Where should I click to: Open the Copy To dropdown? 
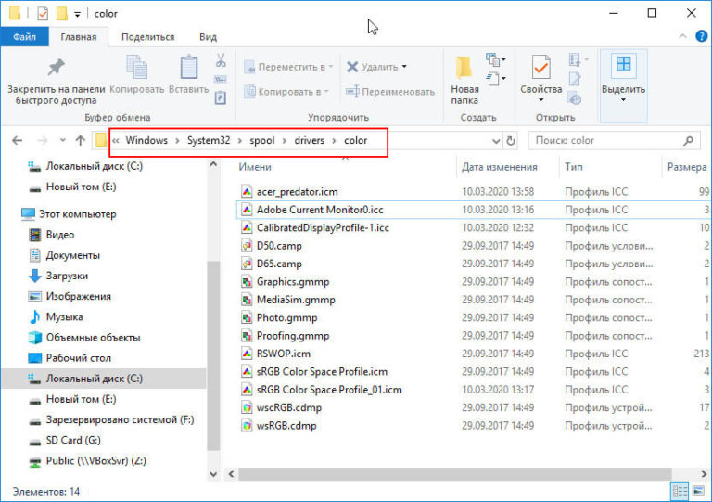pyautogui.click(x=287, y=92)
